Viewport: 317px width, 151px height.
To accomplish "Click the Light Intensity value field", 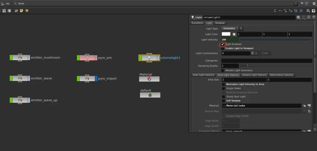I will [x=230, y=40].
